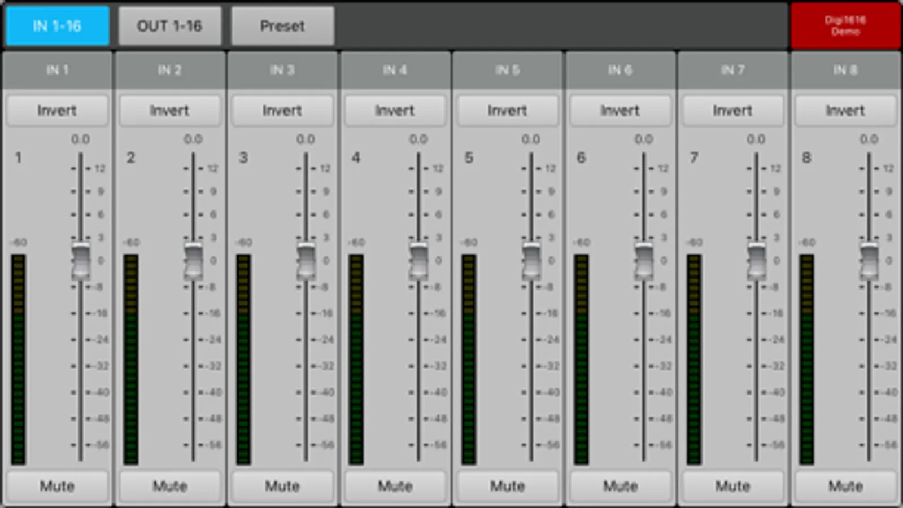Click the channel 3 fader knob

point(306,261)
